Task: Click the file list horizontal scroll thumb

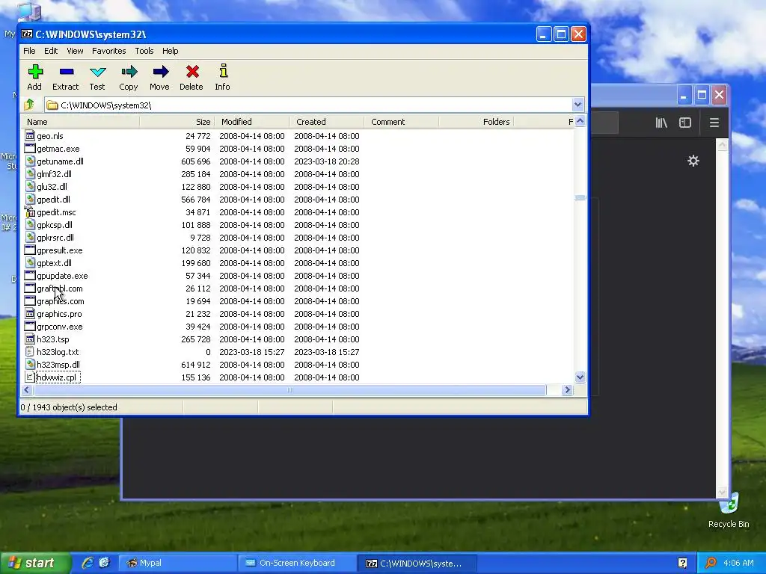Action: 289,389
